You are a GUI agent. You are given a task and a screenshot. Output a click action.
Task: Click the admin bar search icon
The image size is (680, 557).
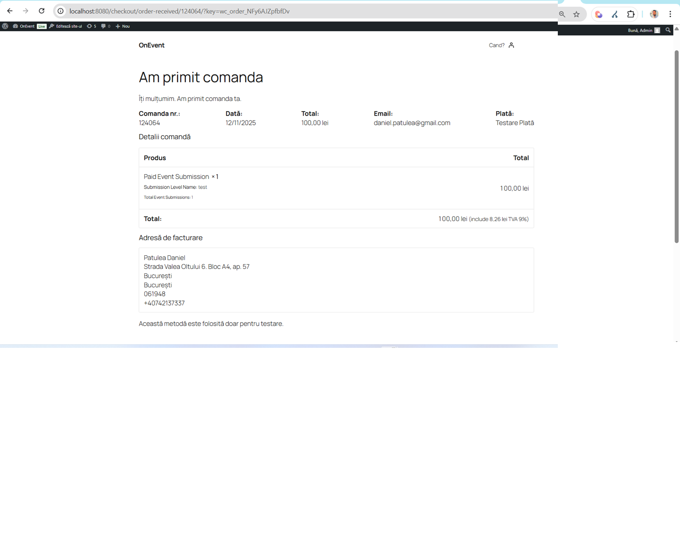tap(668, 30)
